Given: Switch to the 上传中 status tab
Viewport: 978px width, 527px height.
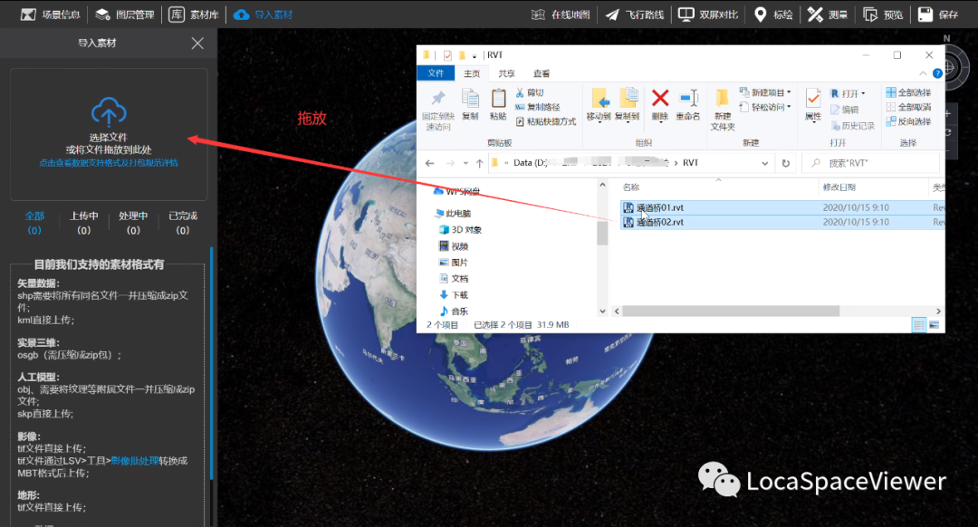Looking at the screenshot, I should 83,223.
